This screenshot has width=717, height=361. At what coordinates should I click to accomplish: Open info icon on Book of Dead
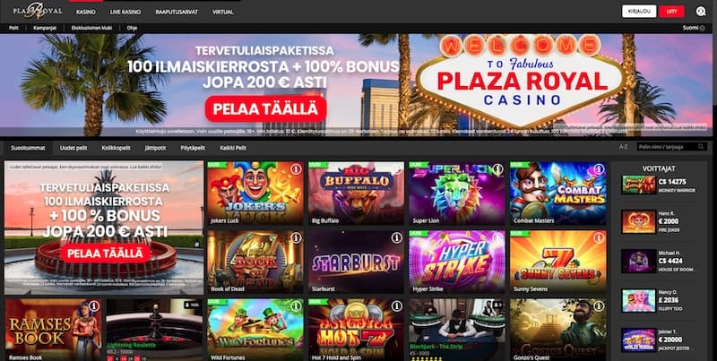coord(296,237)
